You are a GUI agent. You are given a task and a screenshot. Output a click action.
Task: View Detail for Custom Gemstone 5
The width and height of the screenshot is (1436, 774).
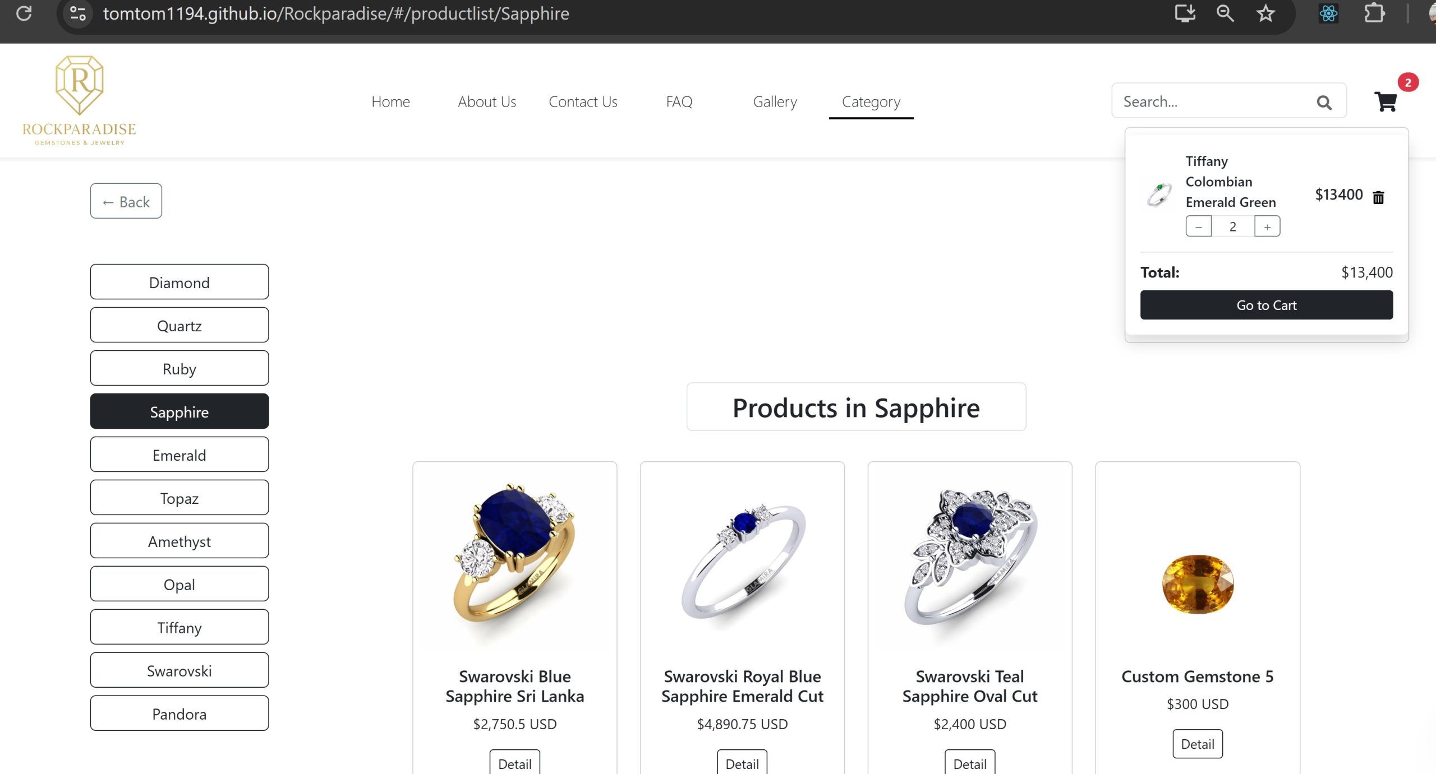[x=1198, y=744]
